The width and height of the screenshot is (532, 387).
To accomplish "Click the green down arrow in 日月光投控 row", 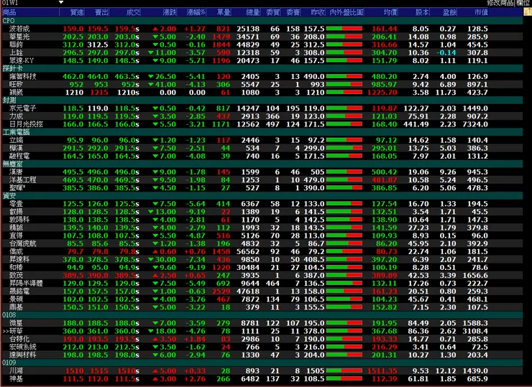I will tap(155, 124).
